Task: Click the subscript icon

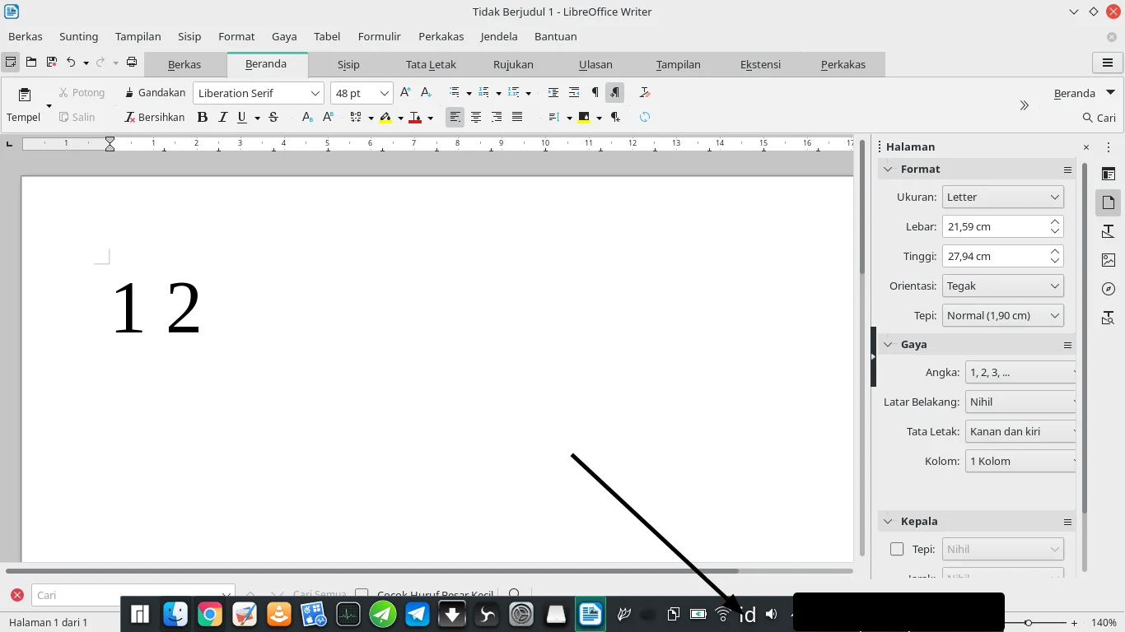Action: tap(307, 118)
